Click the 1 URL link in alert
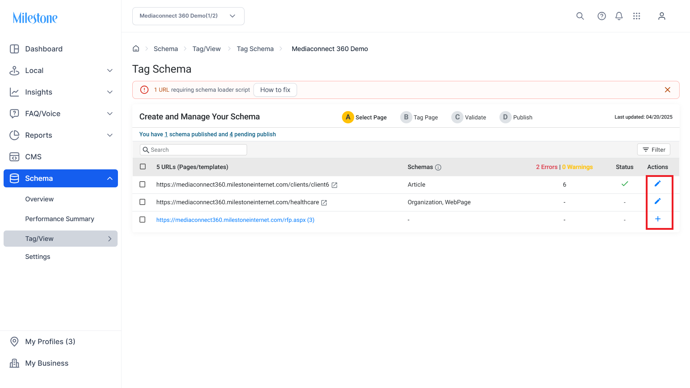690x388 pixels. click(161, 90)
